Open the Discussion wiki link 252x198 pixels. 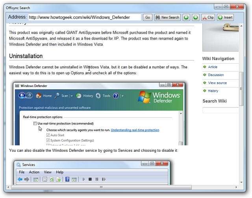click(x=216, y=75)
